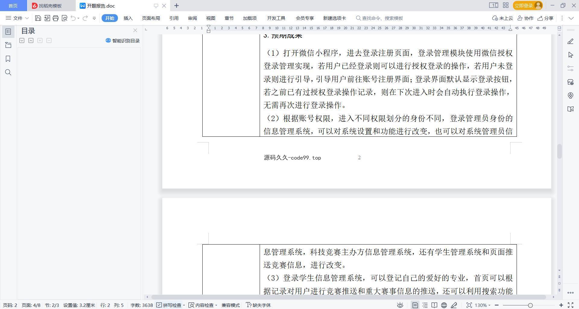Click the 分享 share button
The height and width of the screenshot is (309, 579).
(x=546, y=18)
